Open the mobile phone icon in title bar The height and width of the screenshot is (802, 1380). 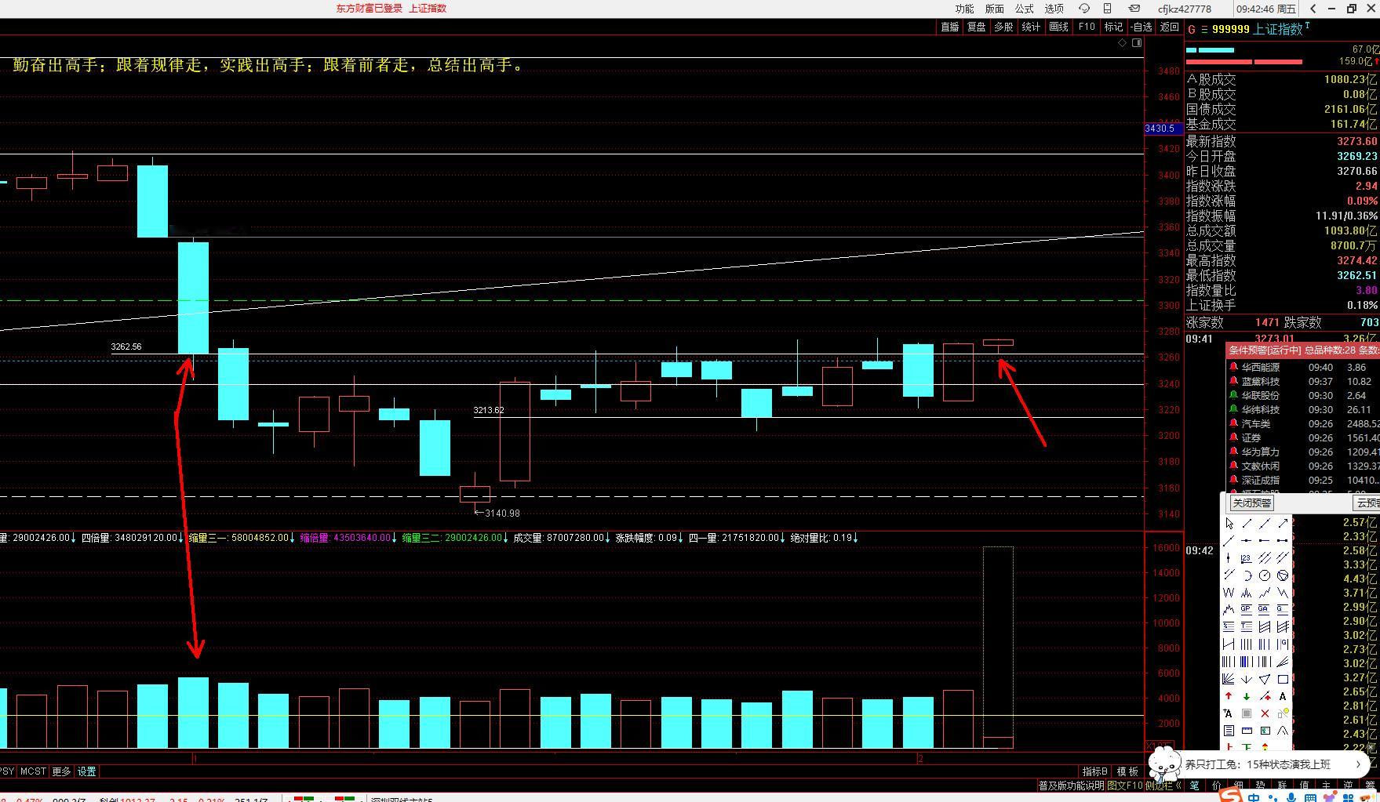1108,9
